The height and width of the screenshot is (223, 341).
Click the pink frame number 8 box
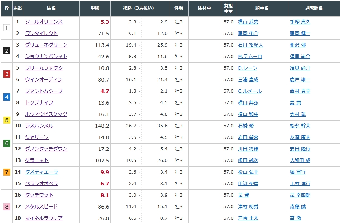tap(6, 207)
